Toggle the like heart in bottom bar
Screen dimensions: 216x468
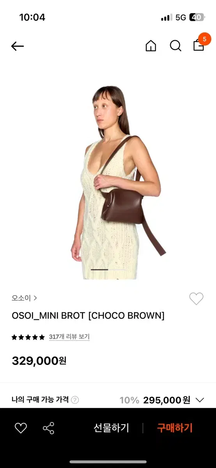21,428
